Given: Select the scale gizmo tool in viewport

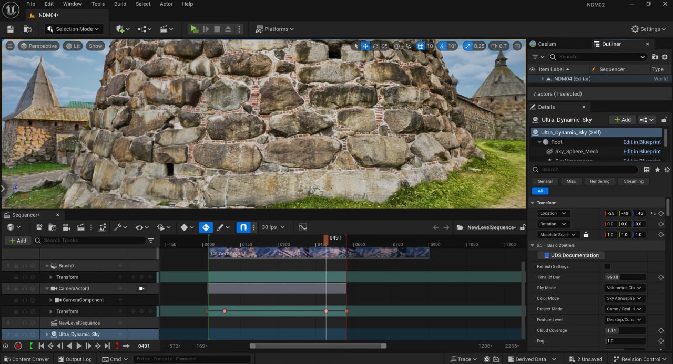Looking at the screenshot, I should point(384,46).
